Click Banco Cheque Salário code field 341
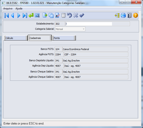143x128 pixels. point(59,72)
